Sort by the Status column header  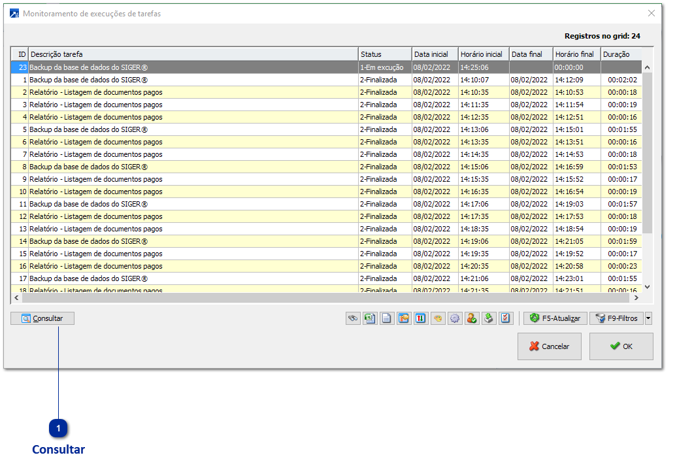(384, 54)
